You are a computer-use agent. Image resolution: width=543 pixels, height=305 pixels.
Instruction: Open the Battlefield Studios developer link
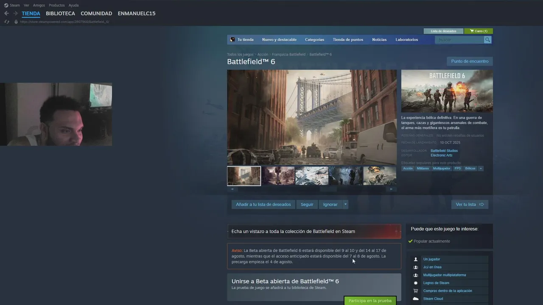pos(444,151)
